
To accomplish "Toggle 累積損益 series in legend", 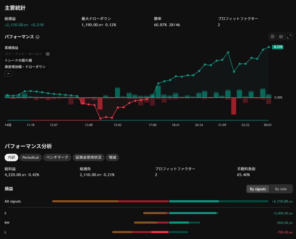I will [12, 48].
